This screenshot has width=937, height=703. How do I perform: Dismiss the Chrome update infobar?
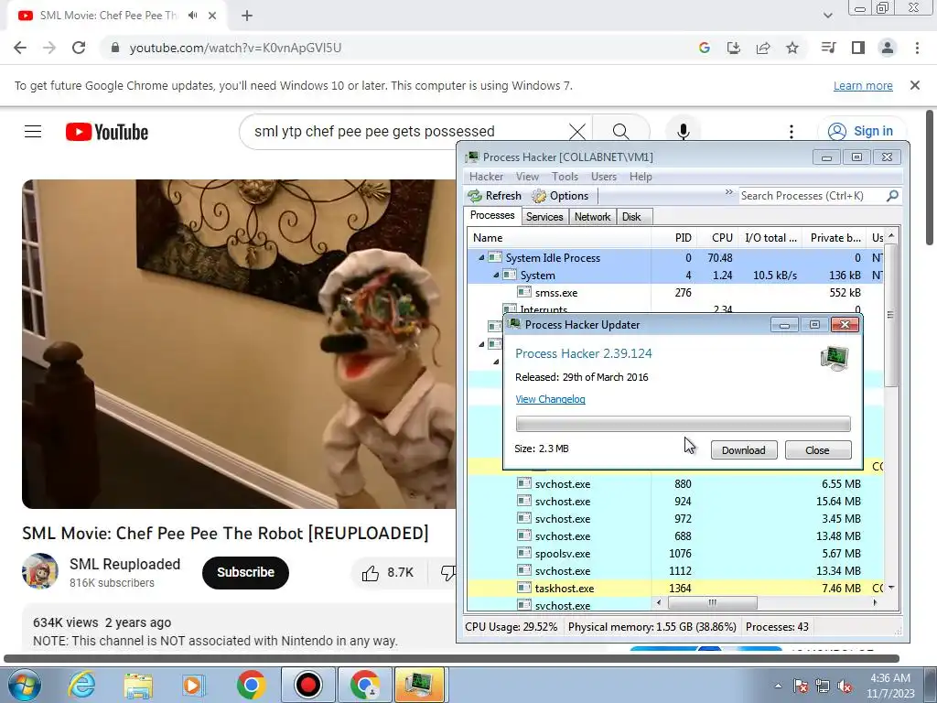click(915, 85)
